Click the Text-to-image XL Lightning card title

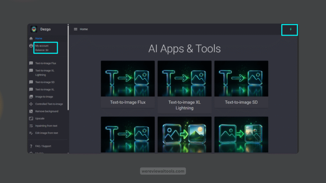tap(184, 105)
